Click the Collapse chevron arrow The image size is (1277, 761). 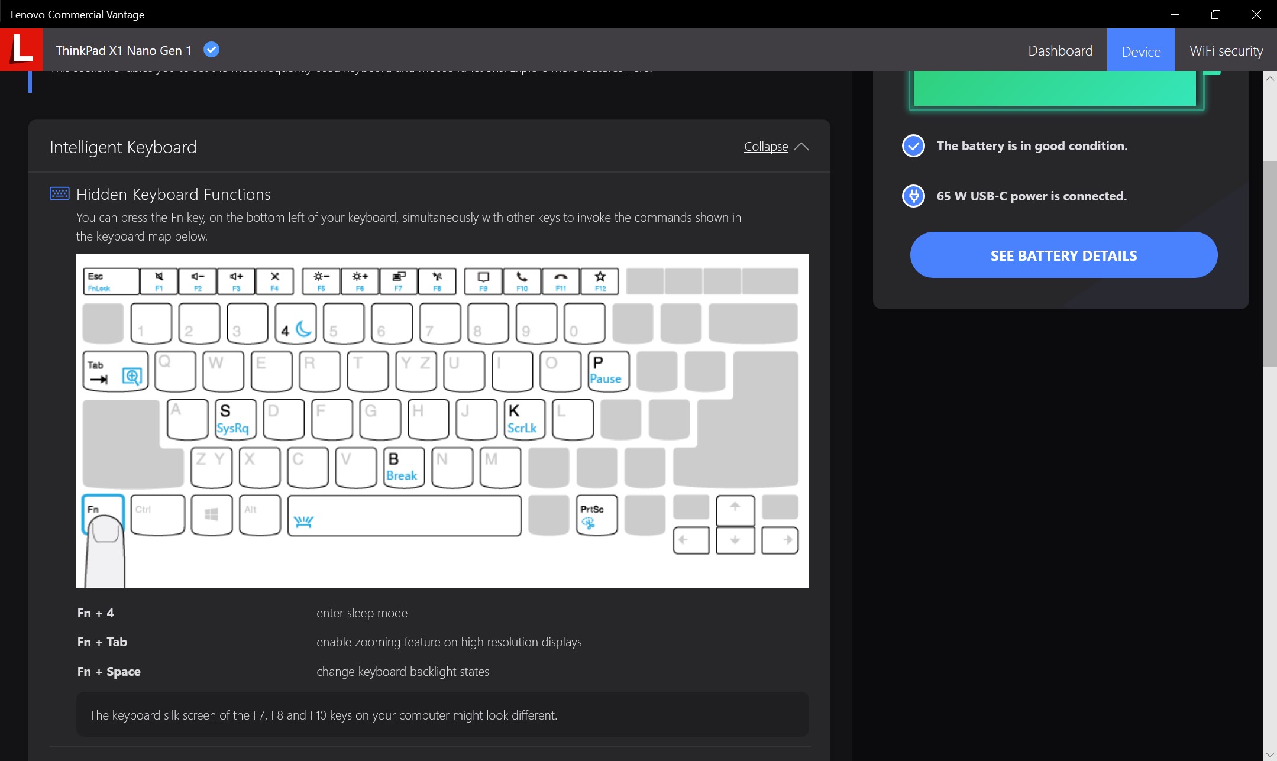click(801, 147)
